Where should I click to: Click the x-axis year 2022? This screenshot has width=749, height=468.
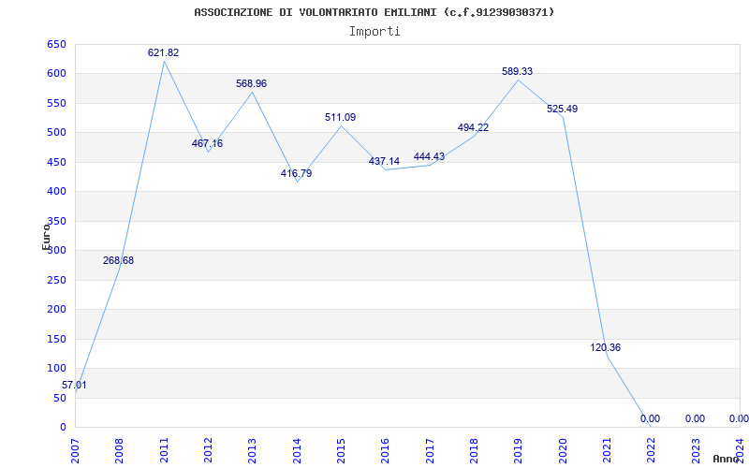tap(651, 451)
